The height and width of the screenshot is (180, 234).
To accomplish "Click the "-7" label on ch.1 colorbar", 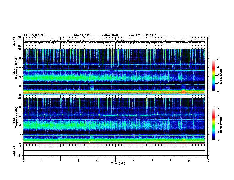I will pyautogui.click(x=218, y=91).
